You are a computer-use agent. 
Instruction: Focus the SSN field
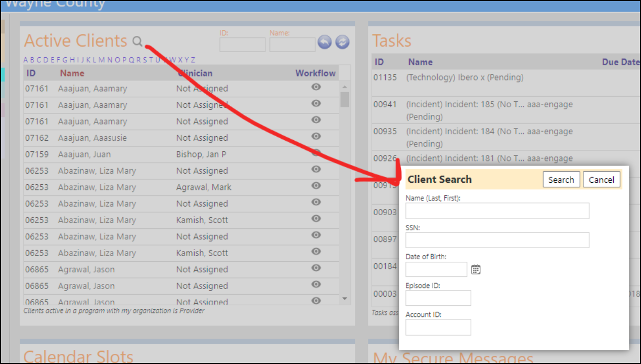pos(497,240)
